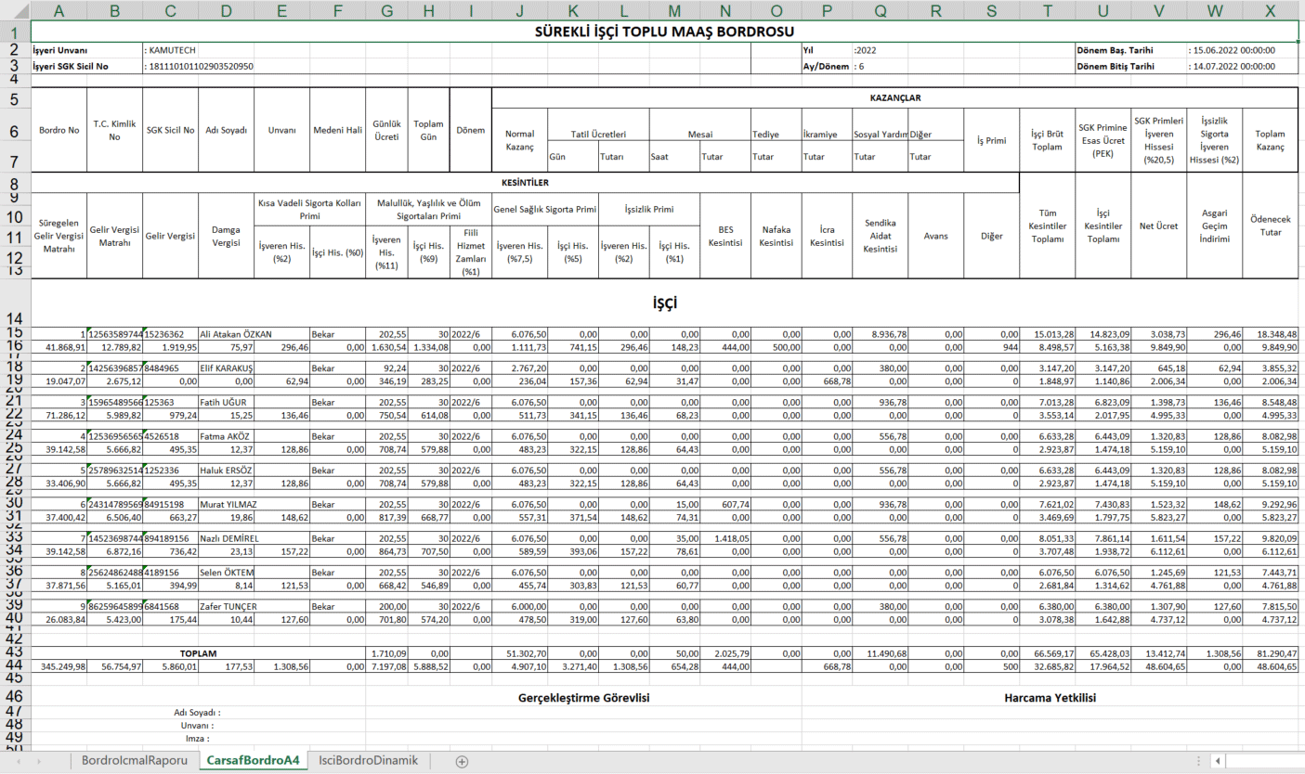This screenshot has width=1305, height=774.
Task: Select column Q header
Action: click(880, 11)
